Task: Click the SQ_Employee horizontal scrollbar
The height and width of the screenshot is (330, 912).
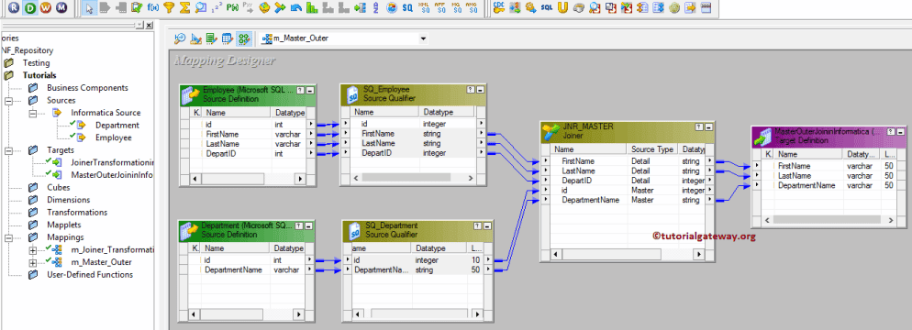Action: coord(413,177)
